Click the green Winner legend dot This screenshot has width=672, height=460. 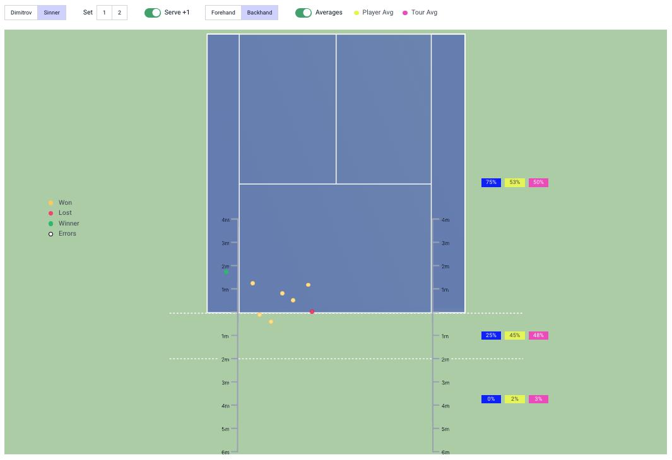pyautogui.click(x=51, y=224)
